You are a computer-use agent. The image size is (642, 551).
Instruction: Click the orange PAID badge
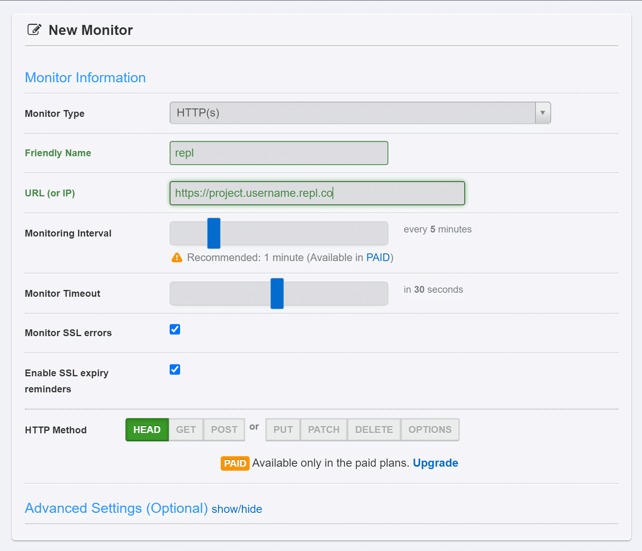235,463
